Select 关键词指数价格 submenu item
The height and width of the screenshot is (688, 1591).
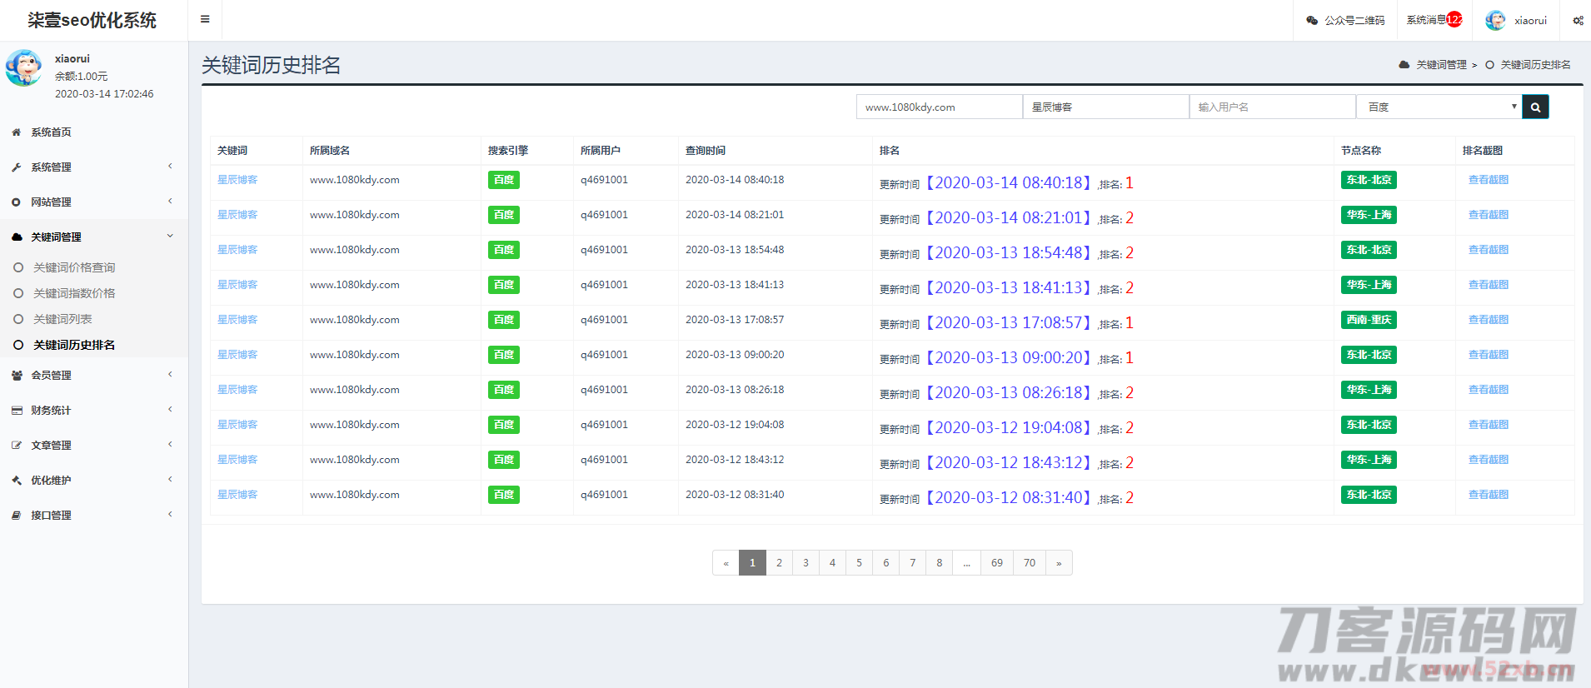coord(74,293)
